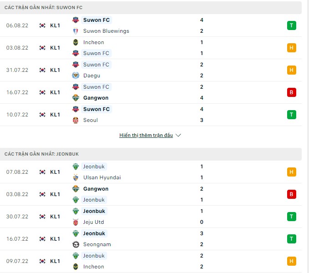This screenshot has height=273, width=309.
Task: Expand more matches with the chevron arrow
Action: pos(178,136)
